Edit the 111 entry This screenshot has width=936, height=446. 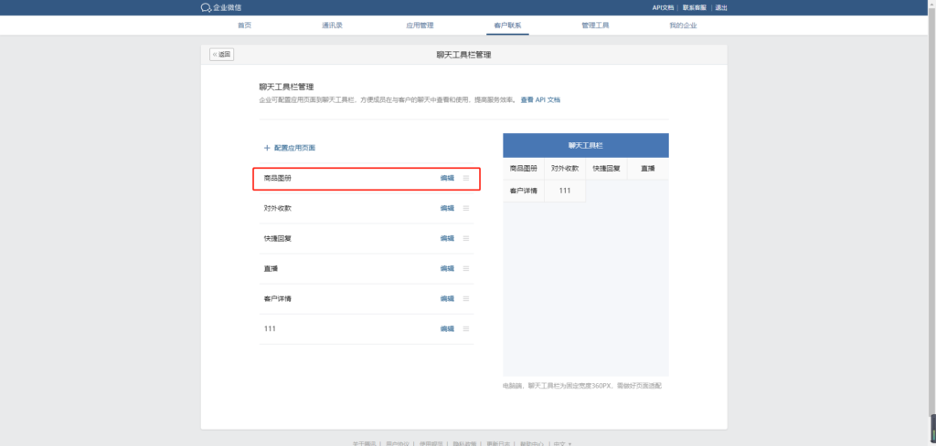pyautogui.click(x=447, y=328)
